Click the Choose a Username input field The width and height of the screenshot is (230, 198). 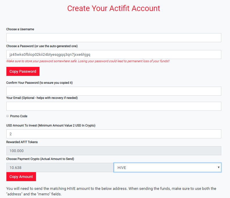click(x=114, y=38)
